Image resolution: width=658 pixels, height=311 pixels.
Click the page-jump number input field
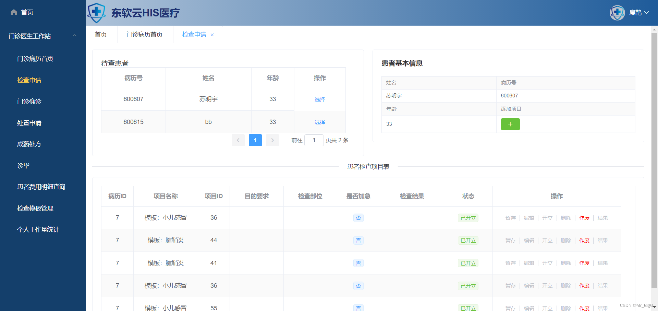[x=314, y=140]
